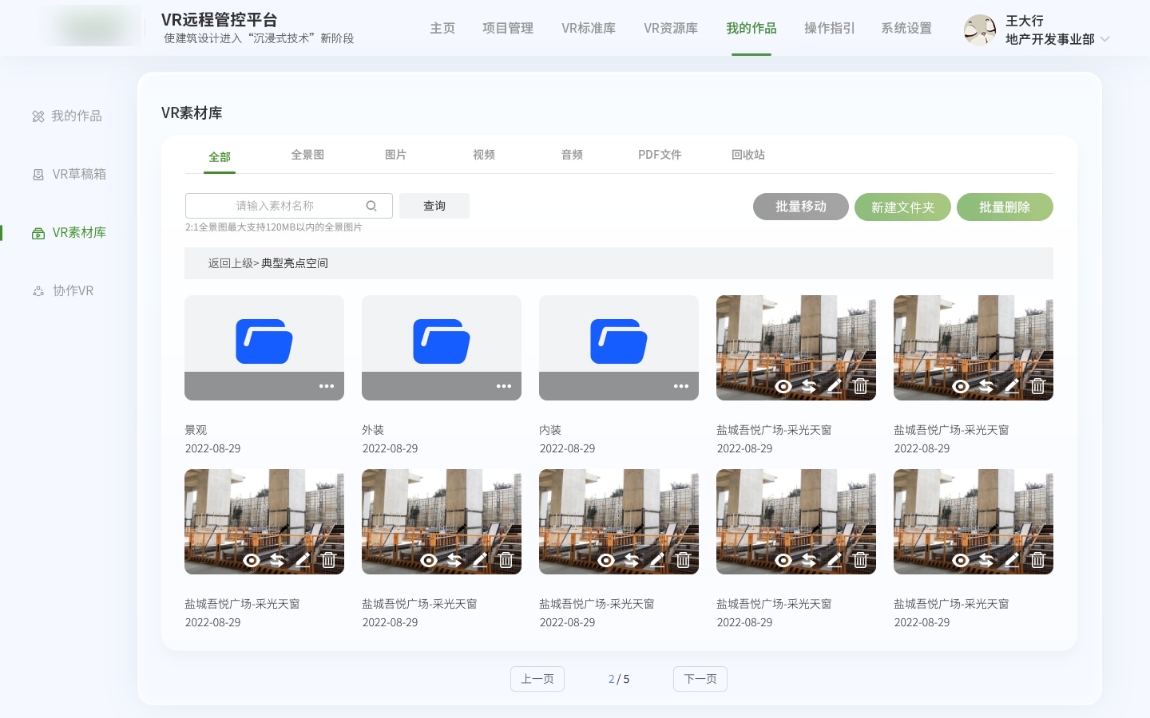Click the search magnifier icon in the search box
The height and width of the screenshot is (718, 1150).
pyautogui.click(x=371, y=205)
